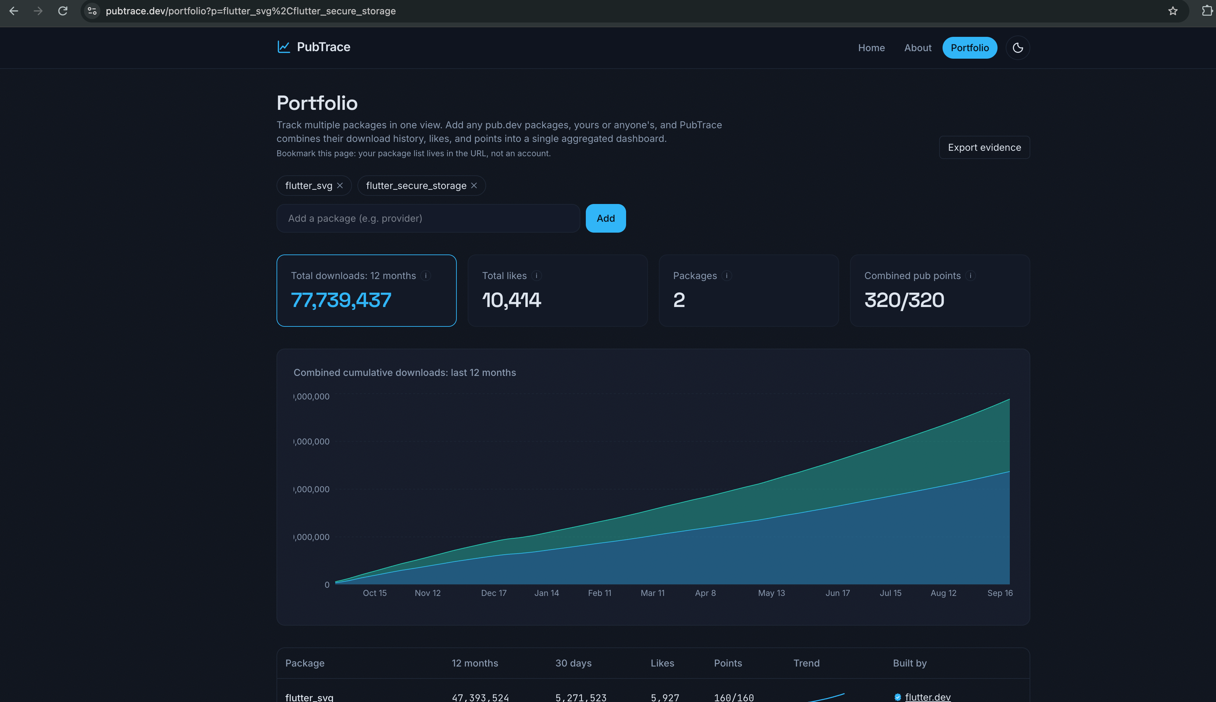
Task: Select the Combined pub points card
Action: pyautogui.click(x=939, y=291)
